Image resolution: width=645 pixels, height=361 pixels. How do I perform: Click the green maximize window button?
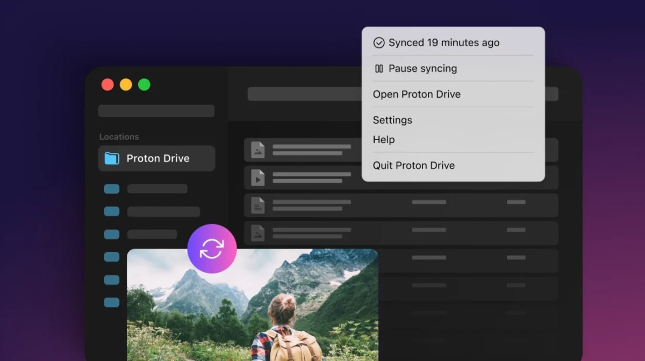[x=144, y=85]
